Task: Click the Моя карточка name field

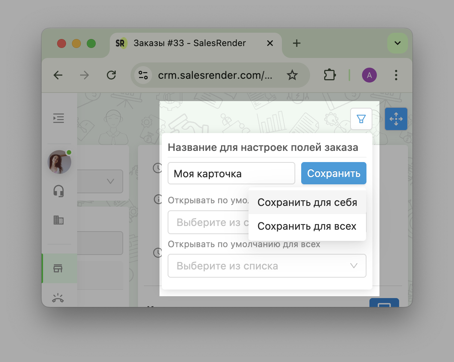Action: [231, 173]
